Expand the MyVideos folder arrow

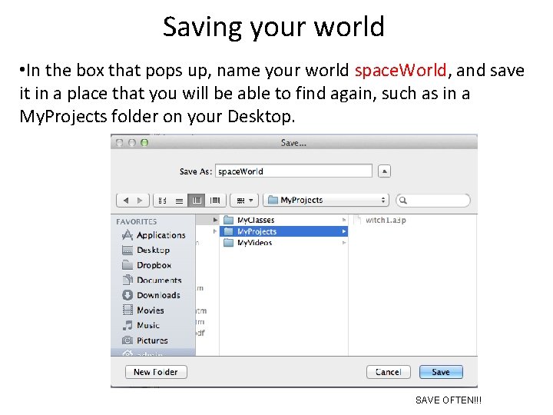[343, 243]
